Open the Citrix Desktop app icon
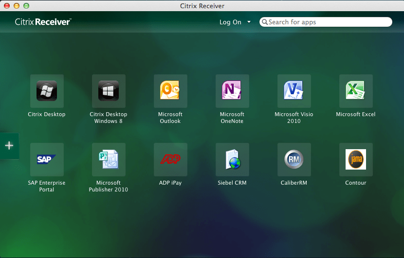This screenshot has height=258, width=404. click(x=47, y=91)
